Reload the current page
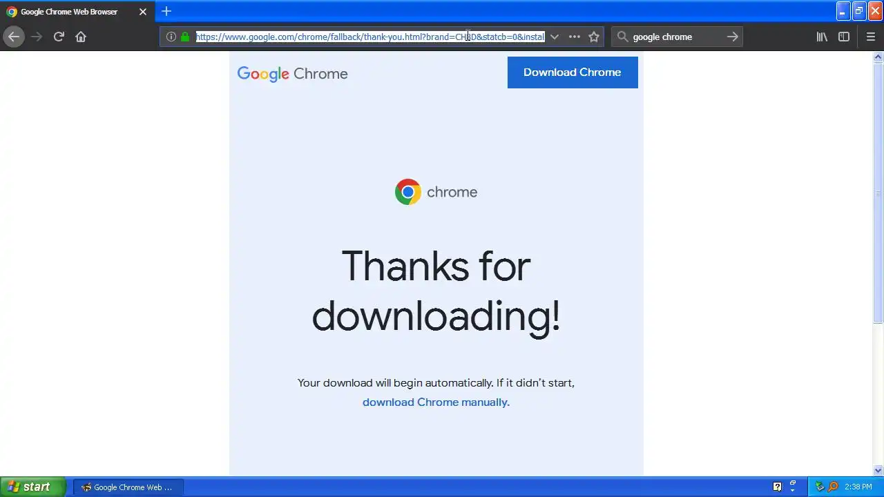Image resolution: width=884 pixels, height=497 pixels. tap(59, 37)
